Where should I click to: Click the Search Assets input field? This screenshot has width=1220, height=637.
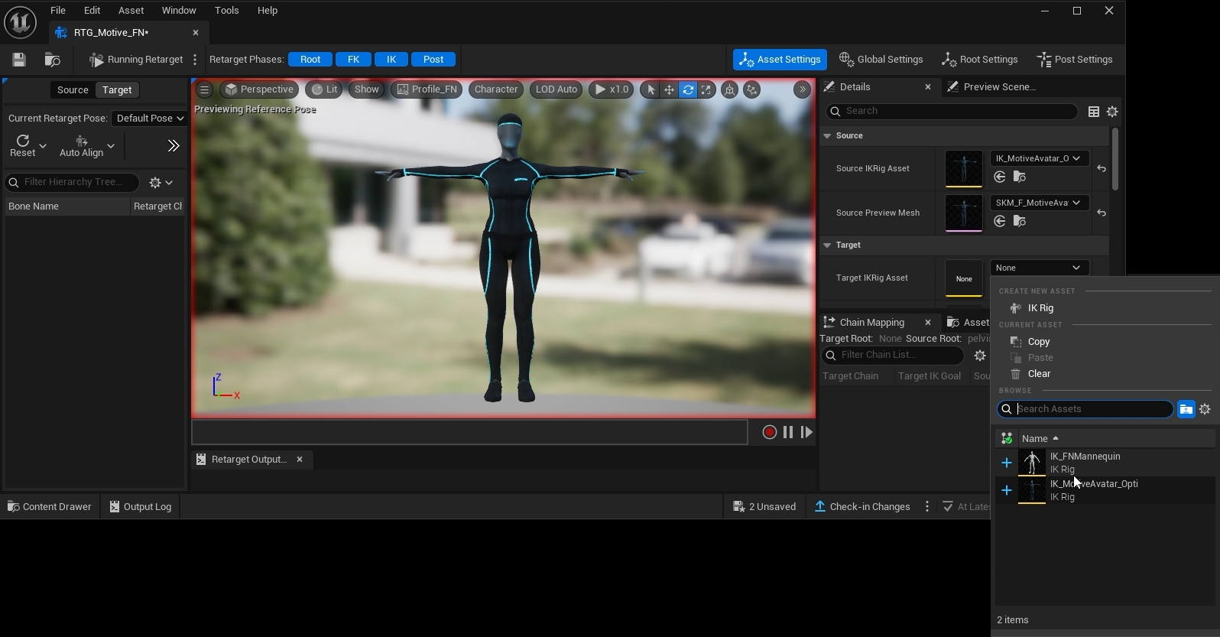pyautogui.click(x=1092, y=409)
